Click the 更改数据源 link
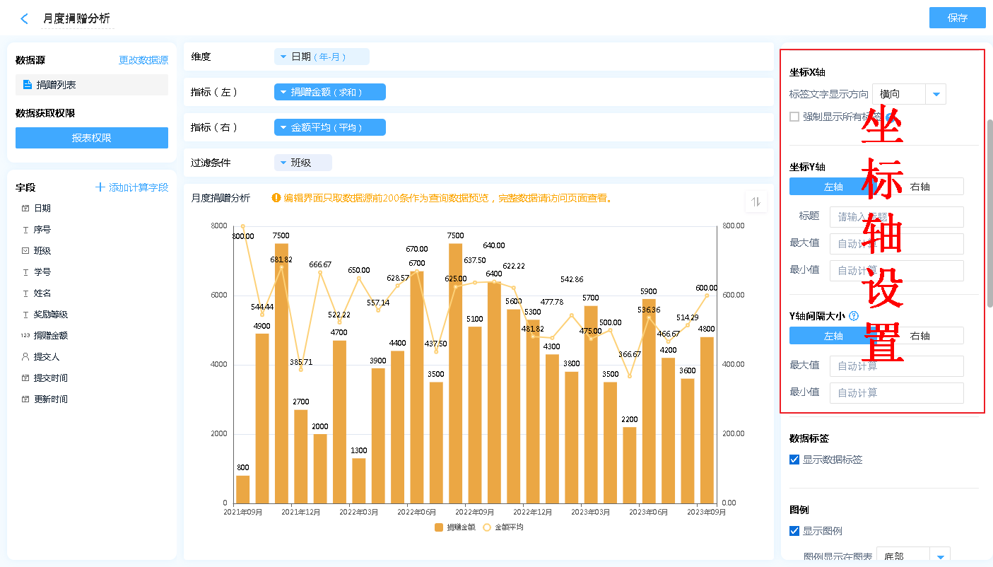 point(143,61)
